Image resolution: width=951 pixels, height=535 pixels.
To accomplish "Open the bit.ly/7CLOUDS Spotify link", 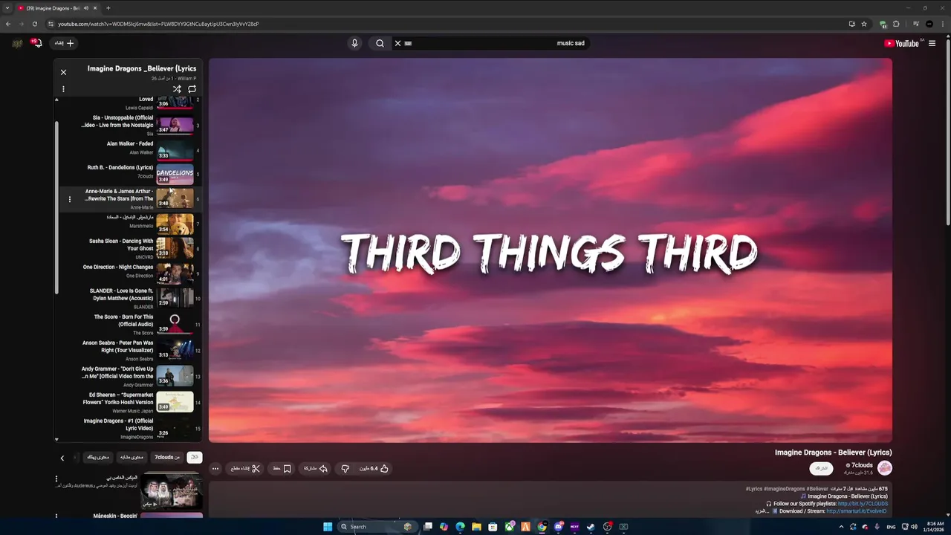I will tap(863, 504).
